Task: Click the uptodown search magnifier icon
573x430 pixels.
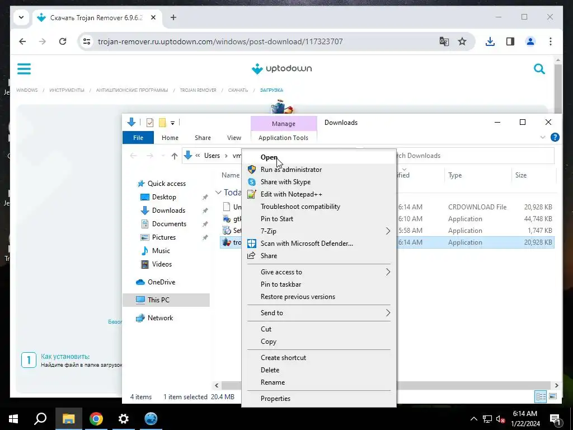Action: (x=539, y=69)
